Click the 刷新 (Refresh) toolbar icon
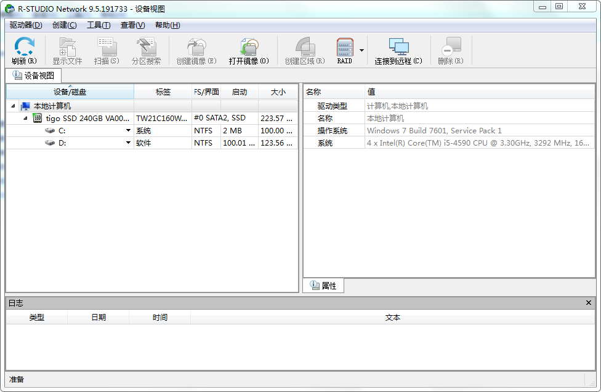The height and width of the screenshot is (392, 601). point(23,49)
